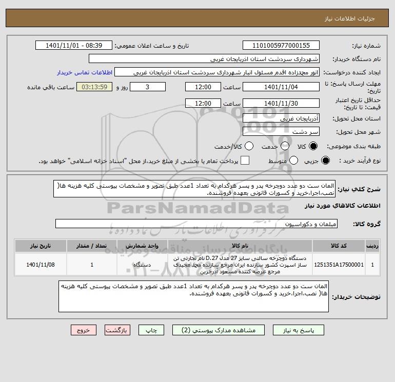Click the شرح کلی نیاز description box
This screenshot has width=395, height=382.
(194, 189)
